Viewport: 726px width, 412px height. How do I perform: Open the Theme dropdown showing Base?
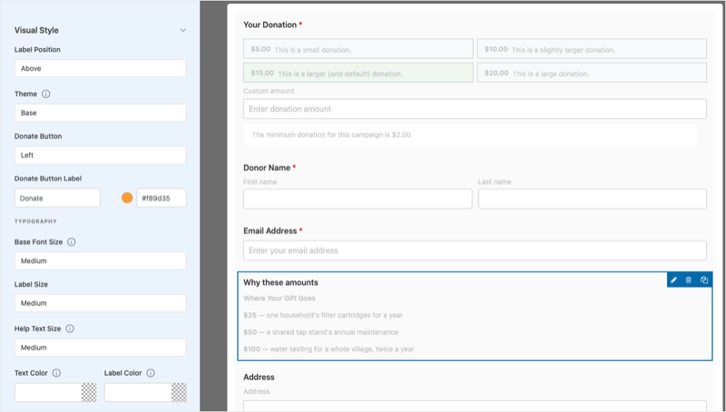click(x=101, y=113)
